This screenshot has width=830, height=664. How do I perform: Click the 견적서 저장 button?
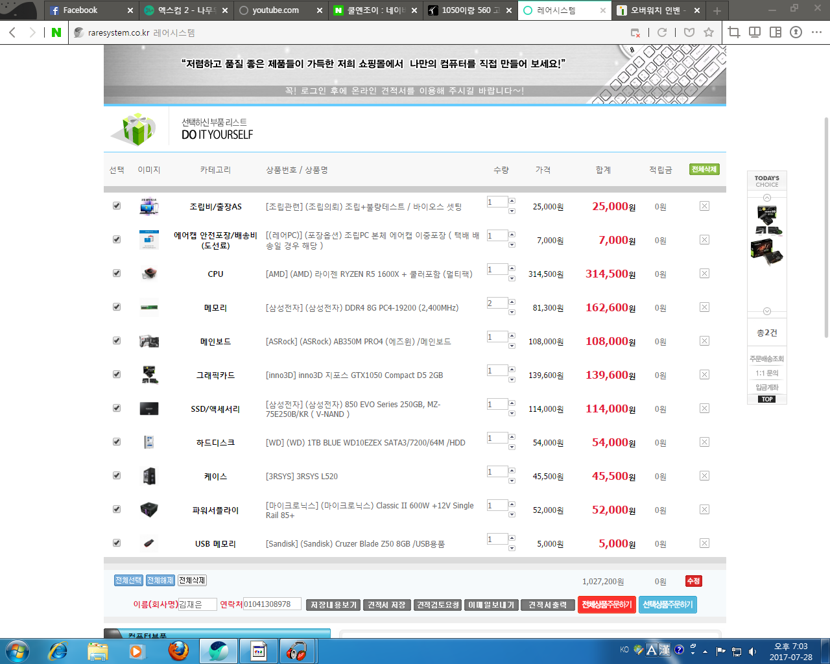(386, 605)
